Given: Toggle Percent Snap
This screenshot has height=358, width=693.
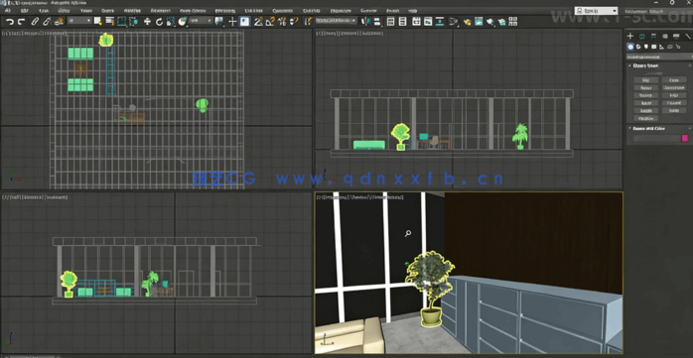Looking at the screenshot, I should coord(282,21).
